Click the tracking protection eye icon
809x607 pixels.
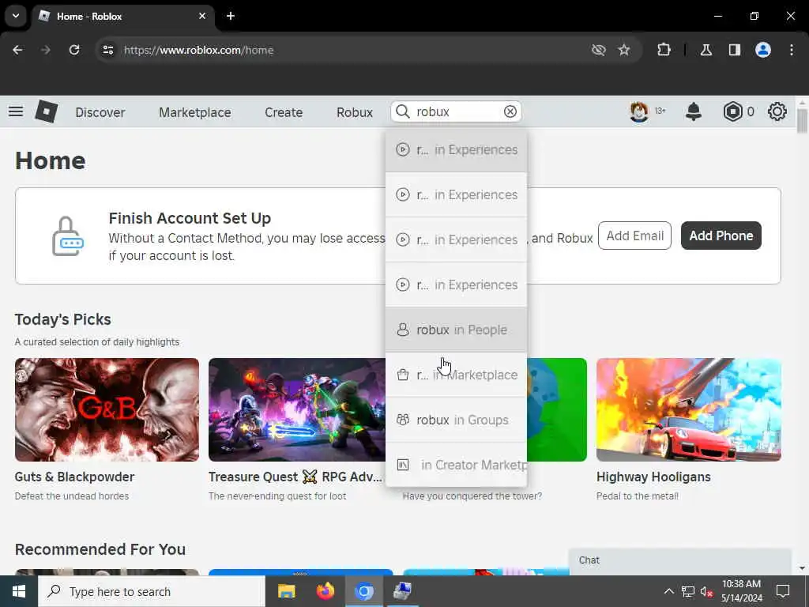tap(599, 50)
